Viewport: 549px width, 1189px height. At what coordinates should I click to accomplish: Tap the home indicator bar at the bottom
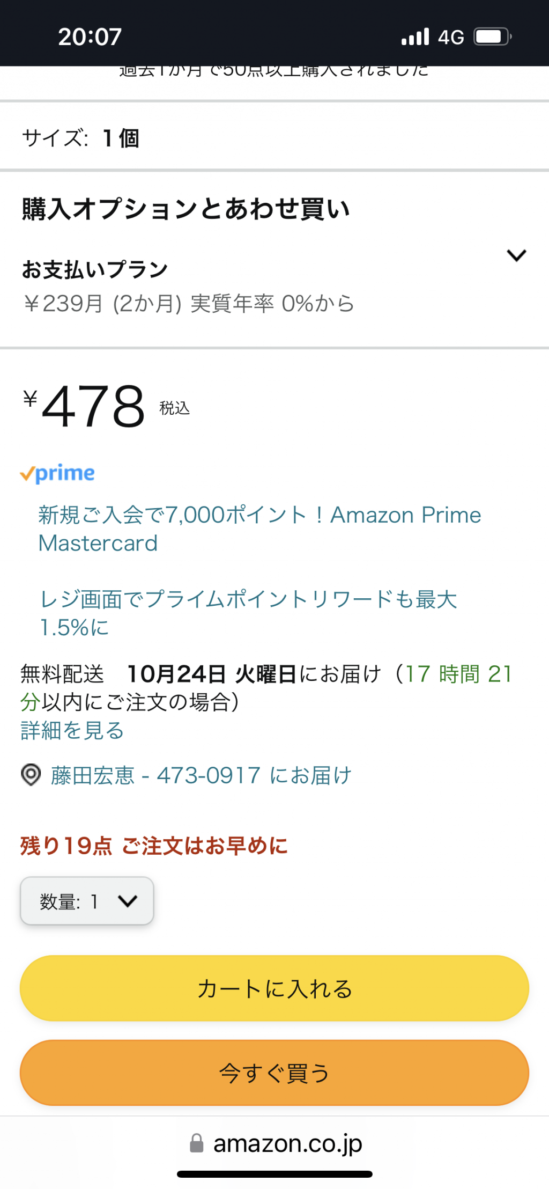(x=274, y=1174)
